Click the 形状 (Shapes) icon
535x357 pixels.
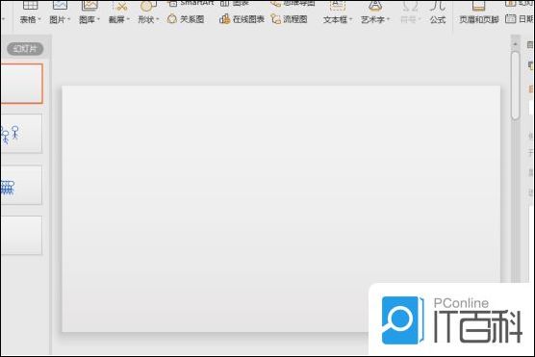(x=149, y=6)
